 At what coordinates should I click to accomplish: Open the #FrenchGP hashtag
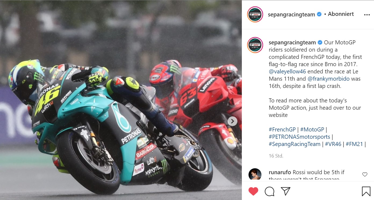pyautogui.click(x=282, y=130)
